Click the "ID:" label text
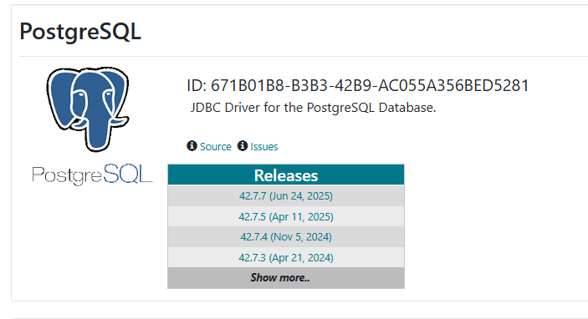Screen dimensions: 588x319 pos(197,86)
